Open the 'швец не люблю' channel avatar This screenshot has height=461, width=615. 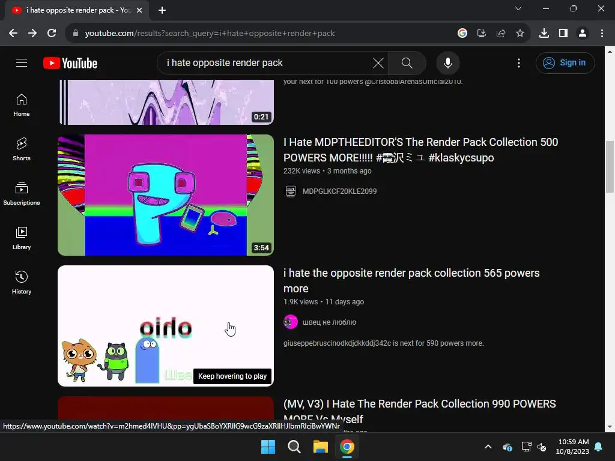tap(291, 322)
